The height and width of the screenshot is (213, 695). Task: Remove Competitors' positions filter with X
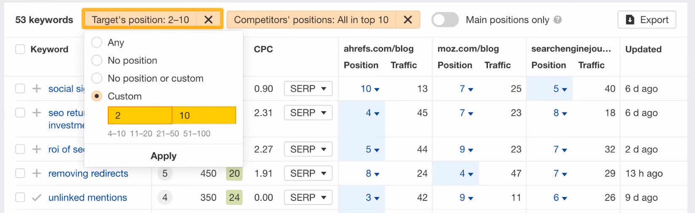pos(407,20)
